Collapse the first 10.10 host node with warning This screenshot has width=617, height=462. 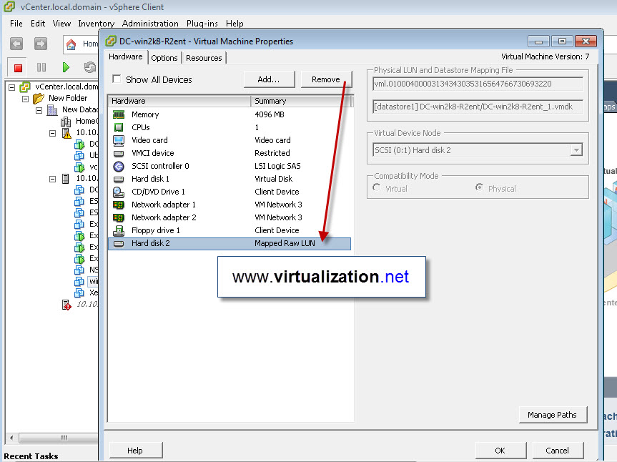[x=52, y=134]
